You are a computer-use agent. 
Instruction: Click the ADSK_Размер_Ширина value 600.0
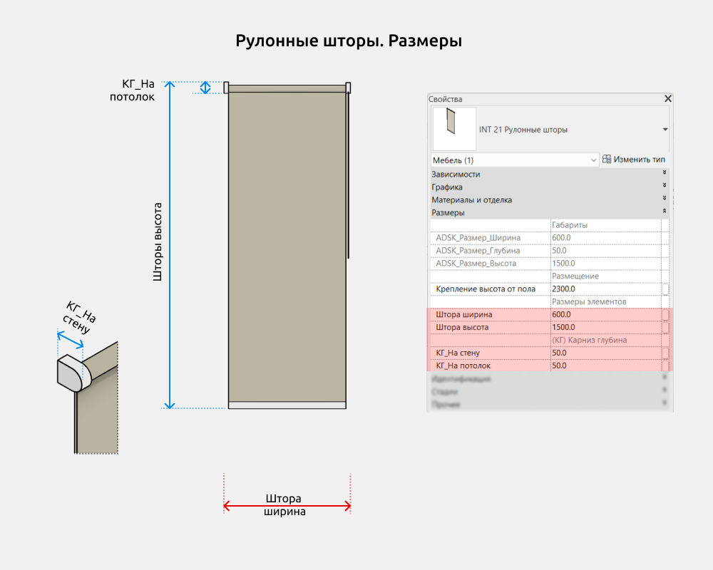pos(605,238)
